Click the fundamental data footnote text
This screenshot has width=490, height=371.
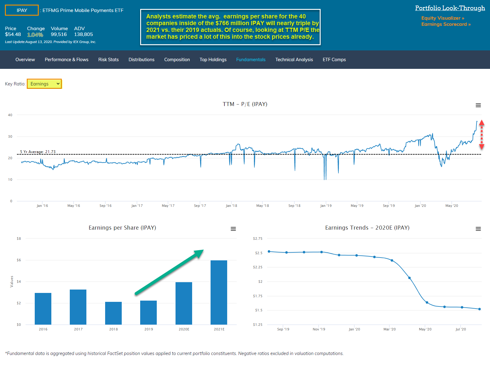pyautogui.click(x=174, y=353)
